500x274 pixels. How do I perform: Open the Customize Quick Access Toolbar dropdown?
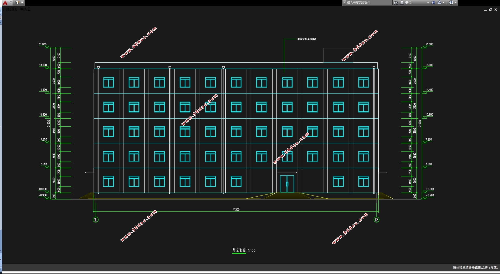click(22, 3)
